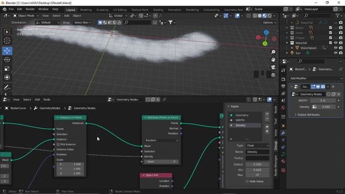Toggle Pick Instance checkbox
Viewport: 345px width, 194px height.
pos(58,144)
